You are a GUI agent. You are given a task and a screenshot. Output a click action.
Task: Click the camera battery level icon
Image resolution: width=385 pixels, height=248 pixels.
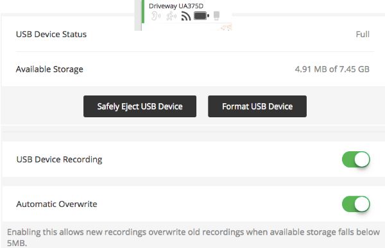(x=201, y=16)
